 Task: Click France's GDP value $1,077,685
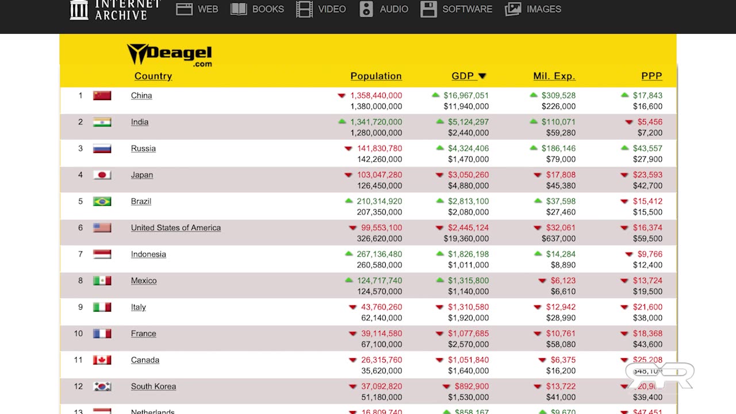pyautogui.click(x=469, y=333)
